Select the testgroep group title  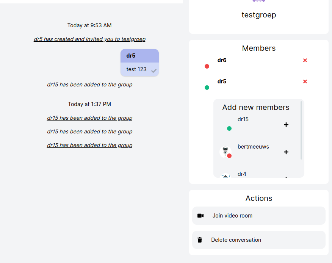pos(259,15)
